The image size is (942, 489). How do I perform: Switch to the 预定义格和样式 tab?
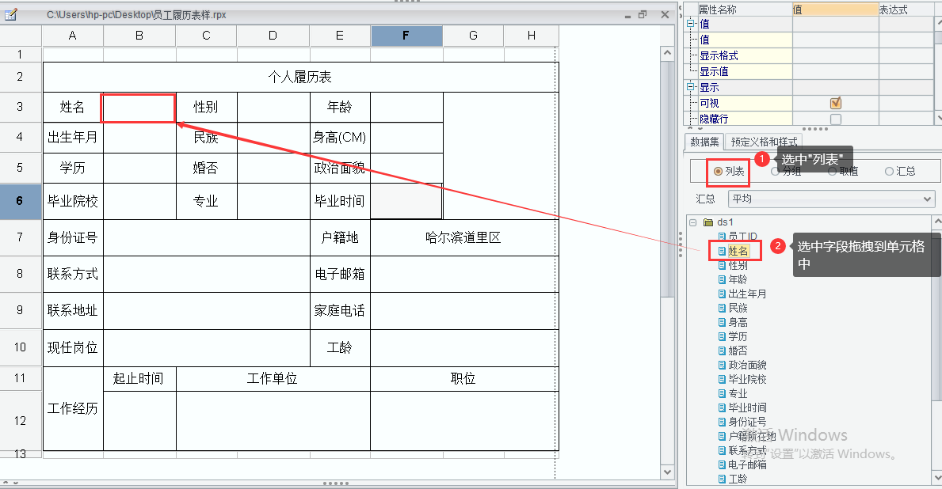pos(765,142)
